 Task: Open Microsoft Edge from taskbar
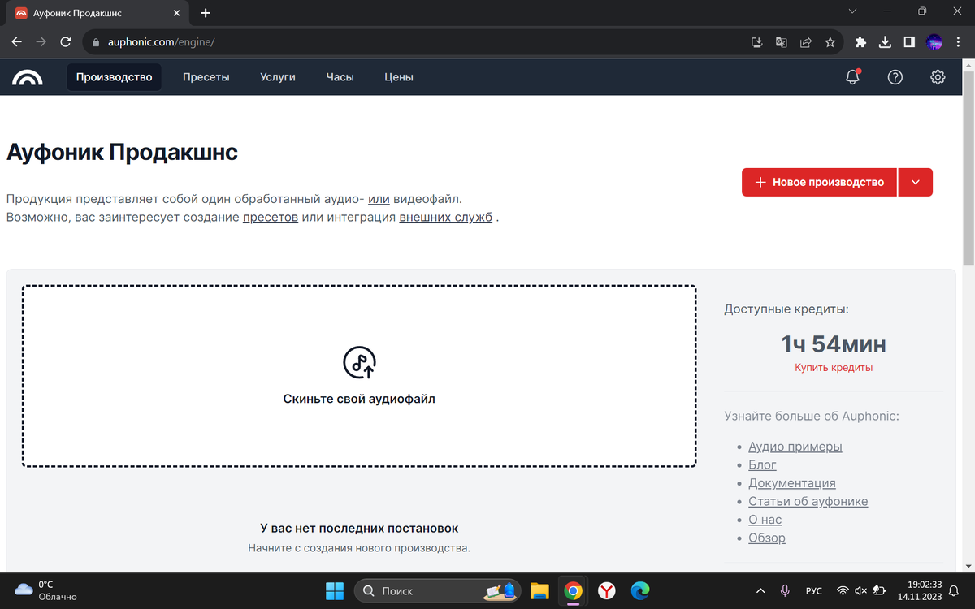tap(641, 591)
